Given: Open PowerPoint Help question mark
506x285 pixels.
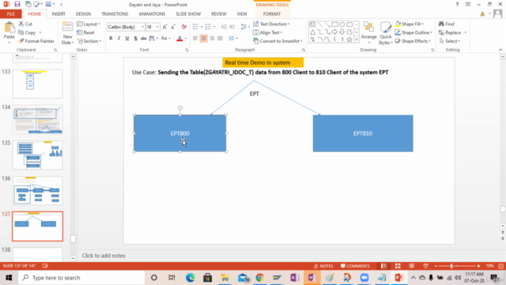Looking at the screenshot, I should 457,5.
